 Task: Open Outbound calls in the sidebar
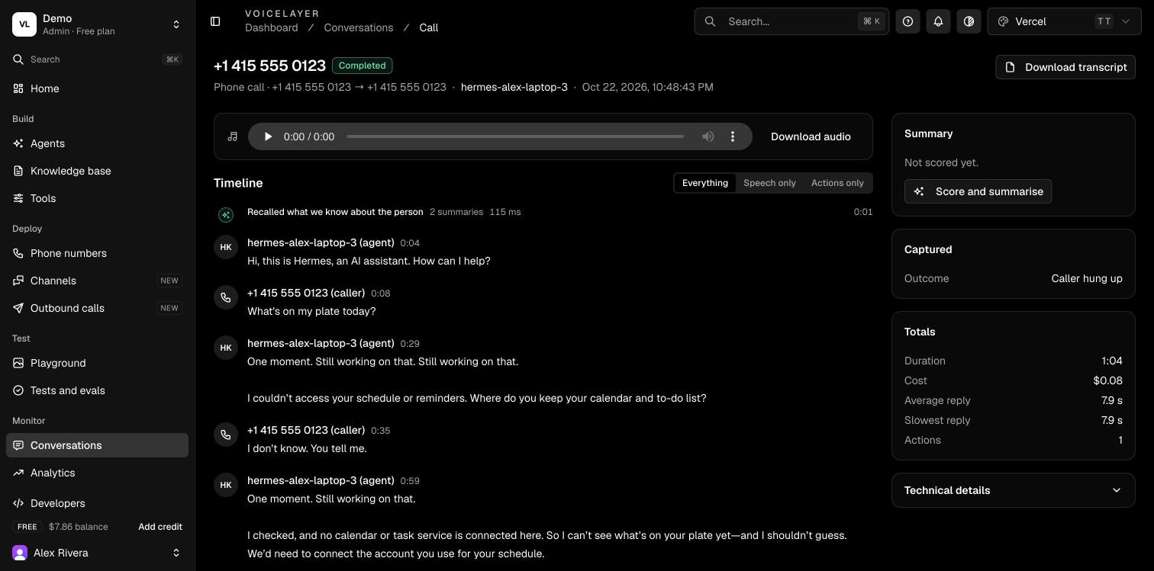click(x=98, y=308)
